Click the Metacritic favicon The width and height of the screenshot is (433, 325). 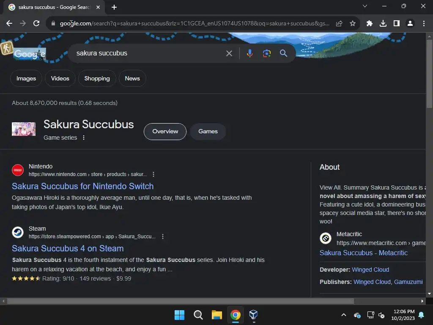[326, 238]
